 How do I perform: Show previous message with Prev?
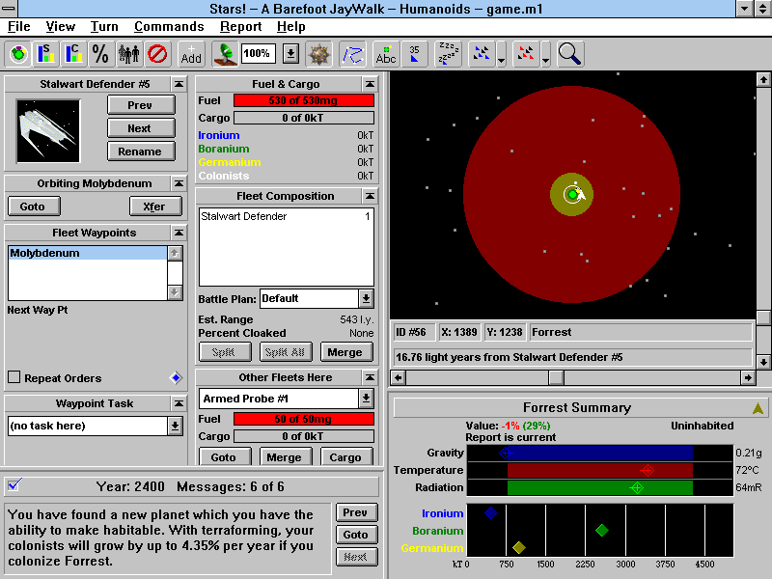[356, 513]
